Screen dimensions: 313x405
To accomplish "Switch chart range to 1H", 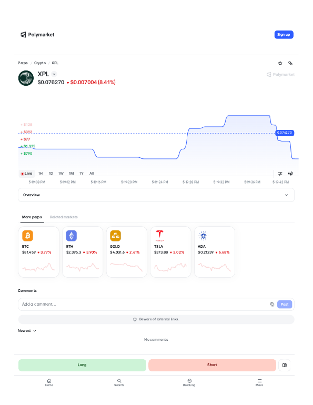I will [x=41, y=174].
